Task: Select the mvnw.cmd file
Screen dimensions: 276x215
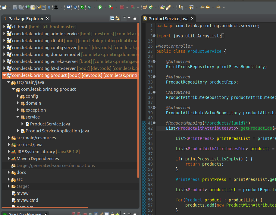Action: (x=27, y=200)
